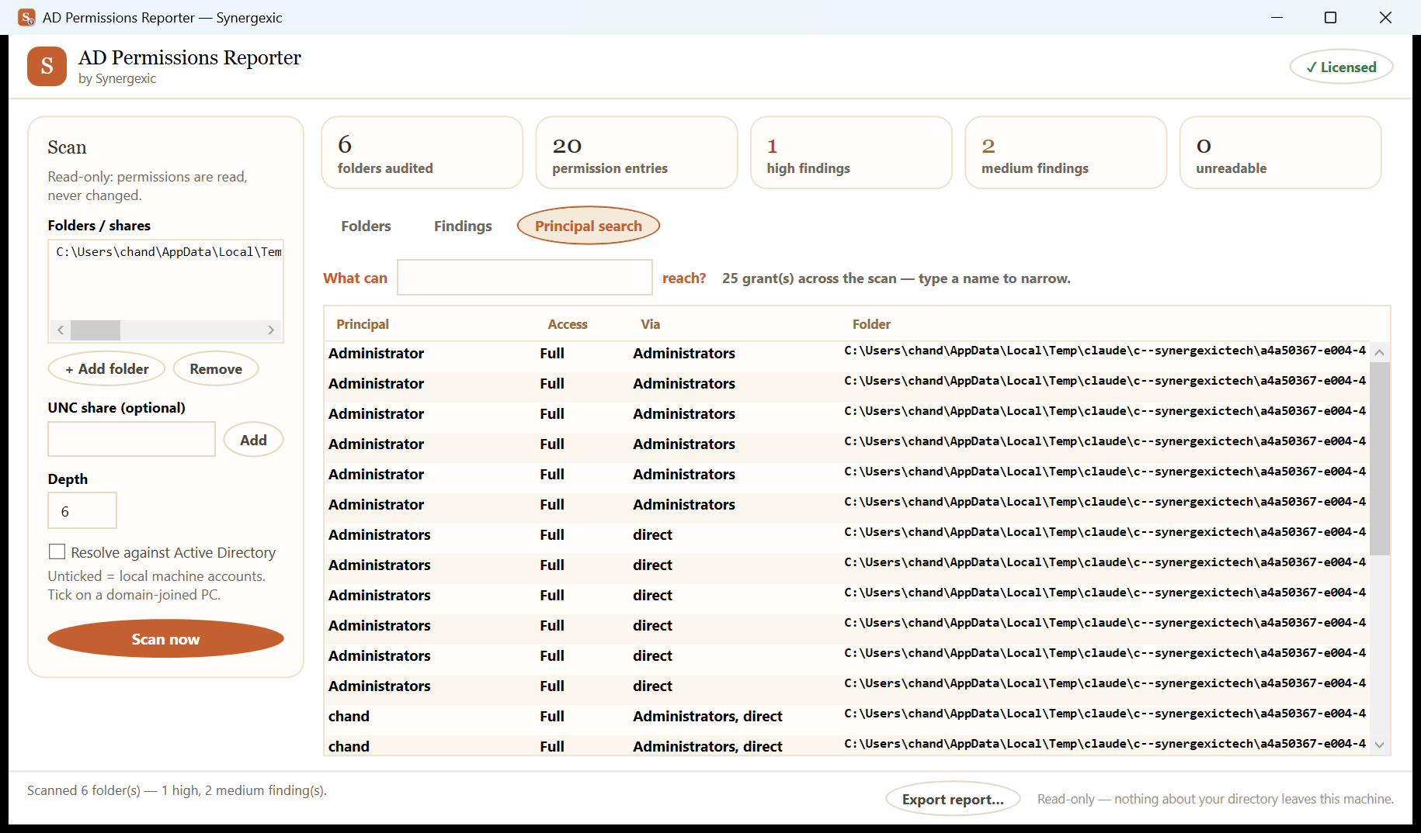This screenshot has height=833, width=1421.
Task: Start the audit with Scan now
Action: pos(165,639)
